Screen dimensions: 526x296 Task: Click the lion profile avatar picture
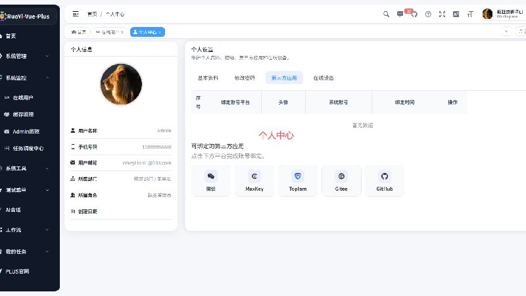tap(121, 84)
